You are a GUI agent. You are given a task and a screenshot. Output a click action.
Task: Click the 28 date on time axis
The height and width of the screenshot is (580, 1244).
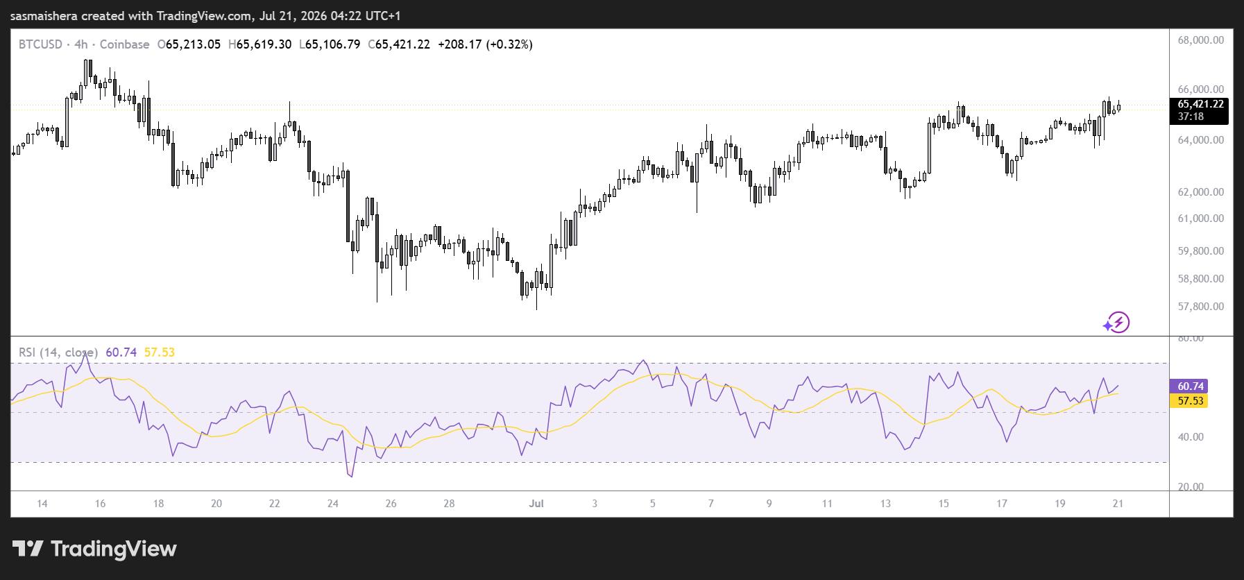450,504
